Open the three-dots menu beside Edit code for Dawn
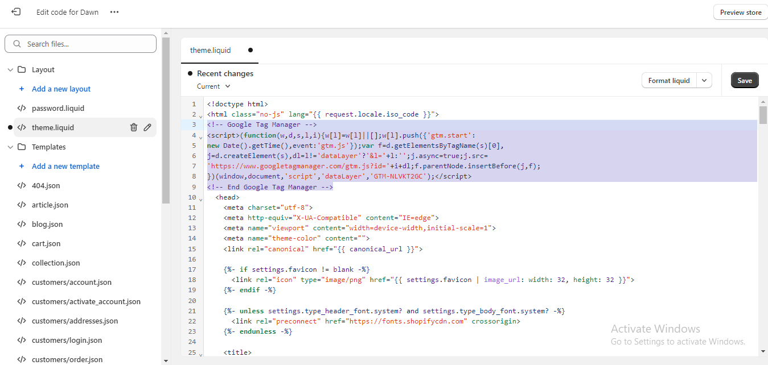 114,12
